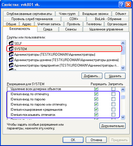This screenshot has width=133, height=146.
Task: Toggle Deny for IDenium-вход по паролю
Action: (113, 99)
